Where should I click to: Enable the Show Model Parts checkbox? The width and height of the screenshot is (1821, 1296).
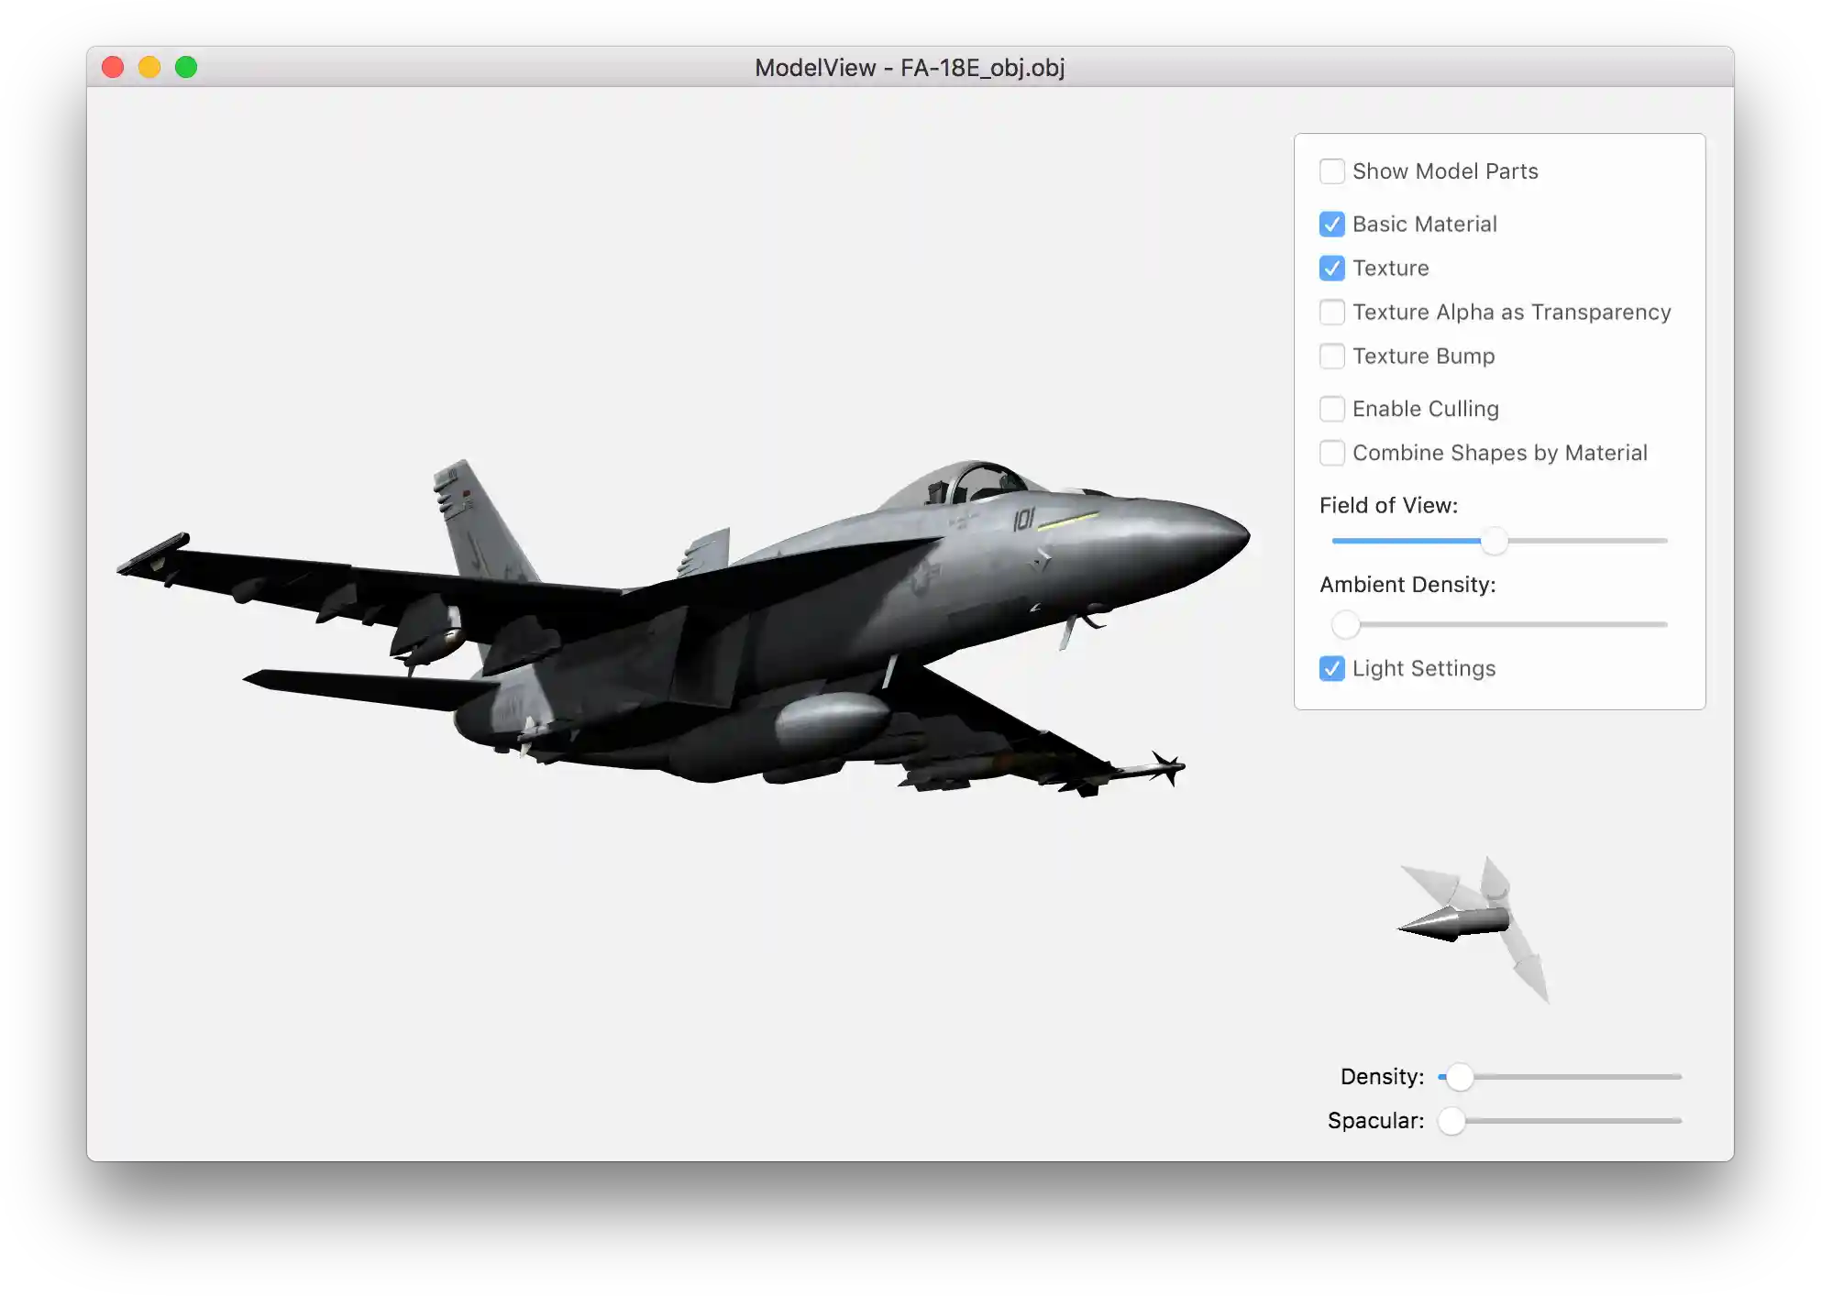click(1331, 171)
